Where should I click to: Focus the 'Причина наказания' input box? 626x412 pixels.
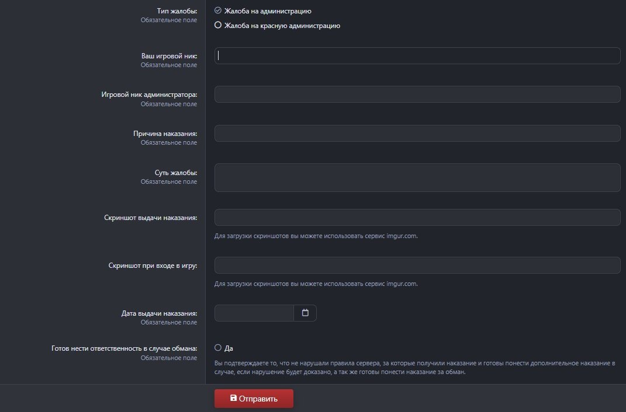(417, 133)
